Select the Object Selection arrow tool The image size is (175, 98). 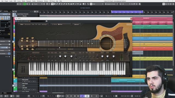coord(52,4)
